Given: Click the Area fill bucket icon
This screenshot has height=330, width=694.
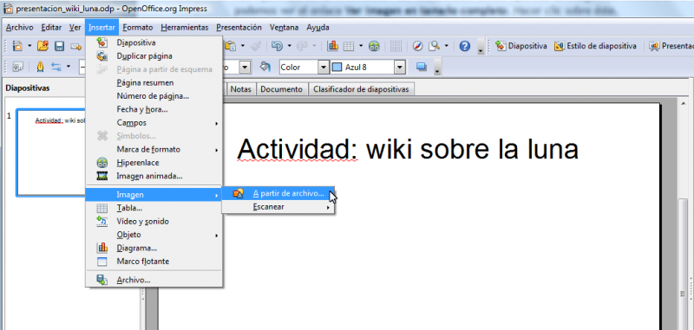Looking at the screenshot, I should 265,68.
